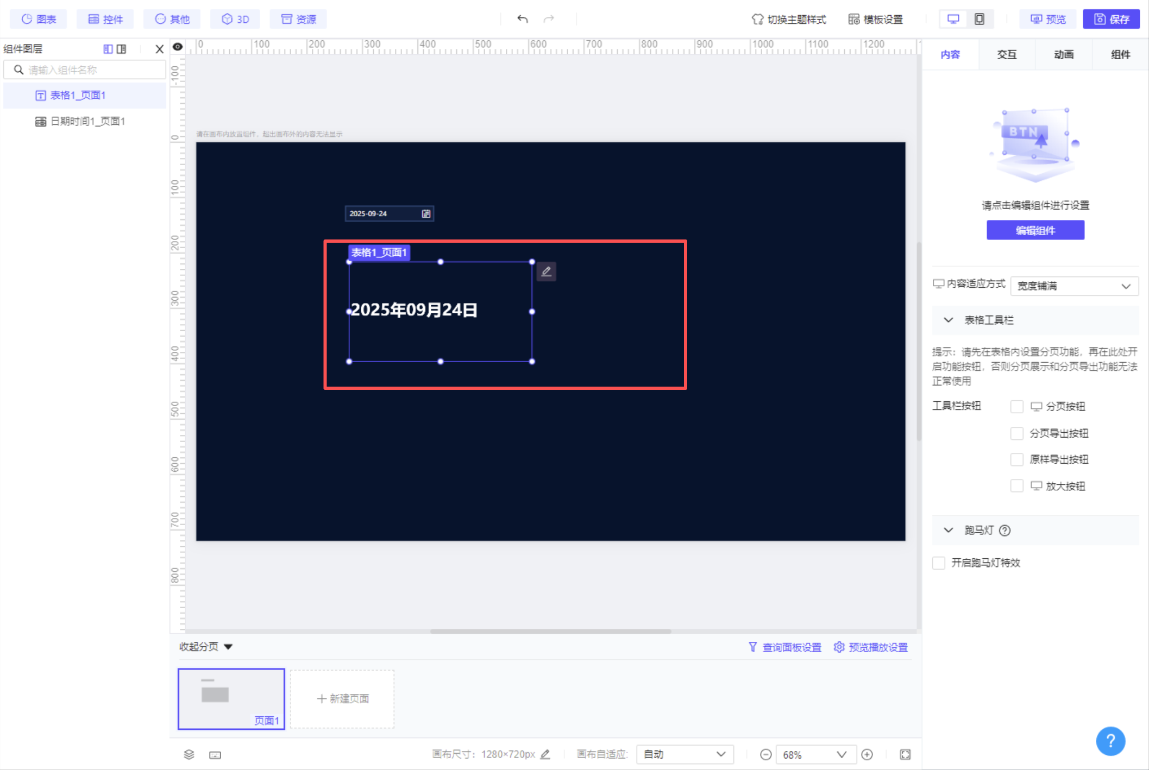Enable the 分页按钮 checkbox
This screenshot has height=770, width=1149.
pos(1016,407)
